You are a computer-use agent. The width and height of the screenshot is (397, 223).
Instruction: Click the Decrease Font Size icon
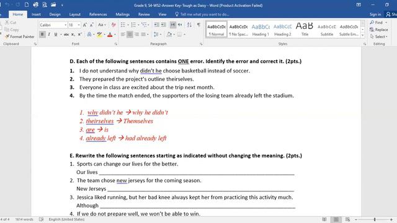click(92, 25)
